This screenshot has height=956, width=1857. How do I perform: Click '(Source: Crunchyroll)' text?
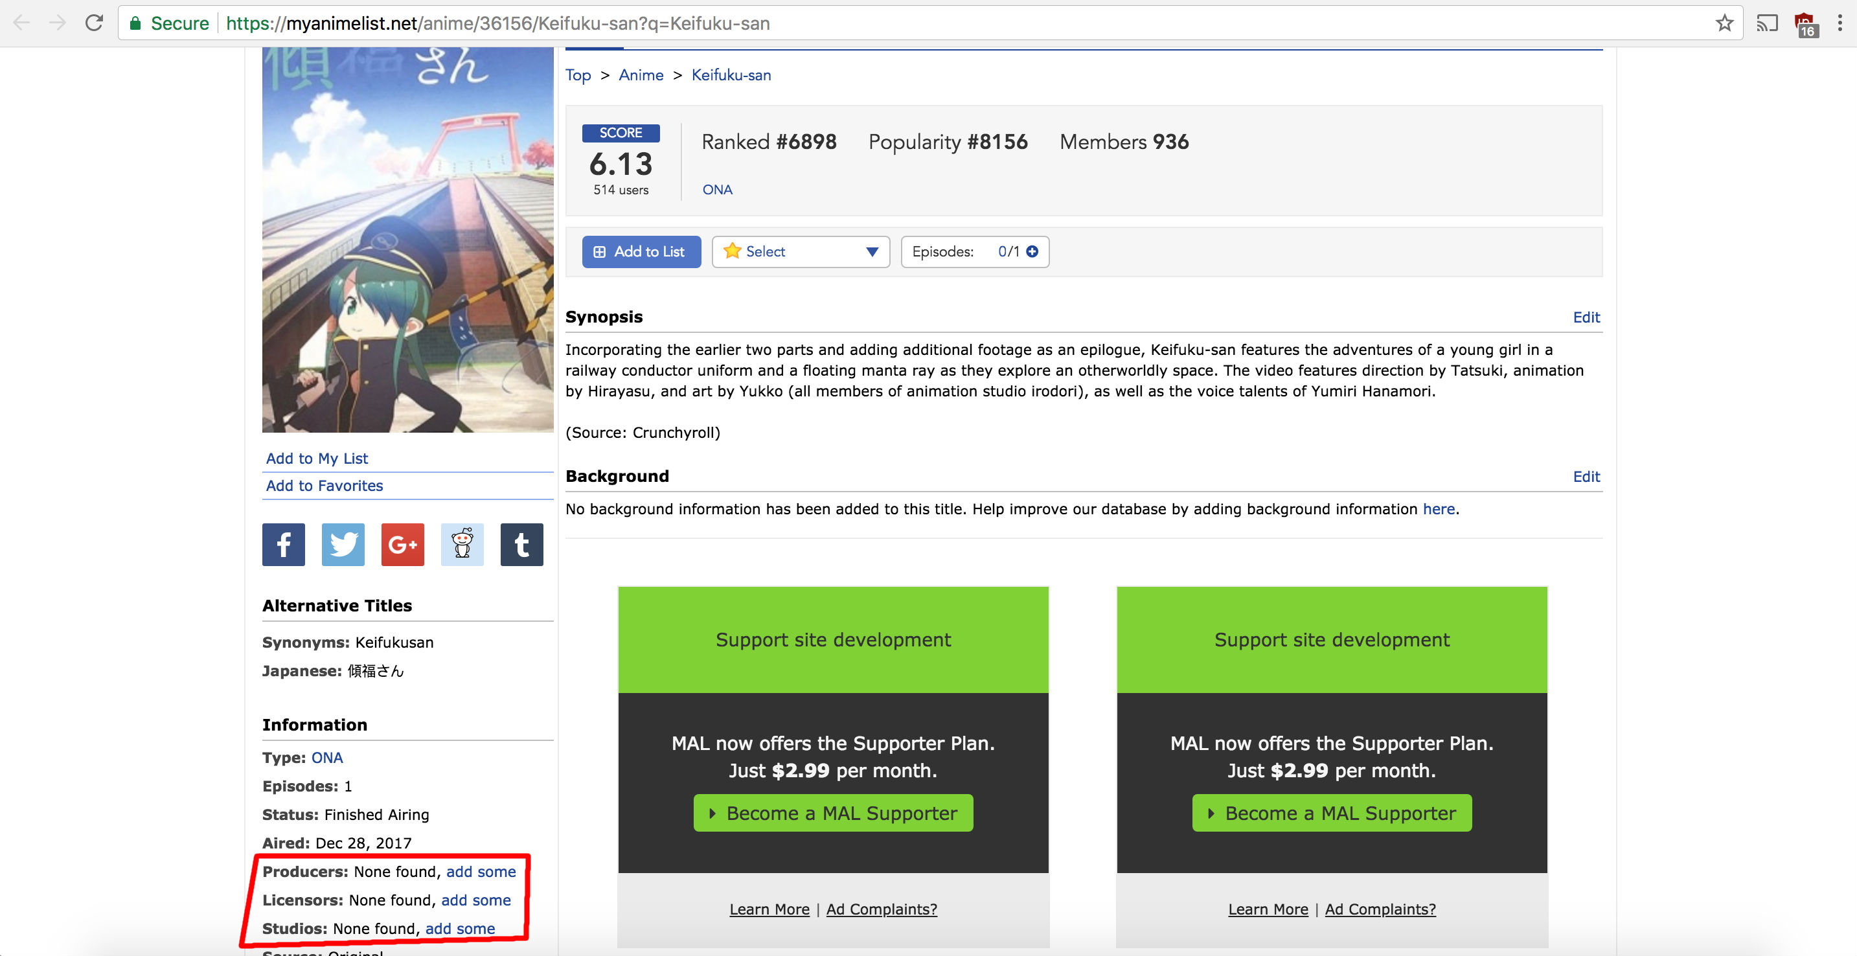pyautogui.click(x=643, y=433)
